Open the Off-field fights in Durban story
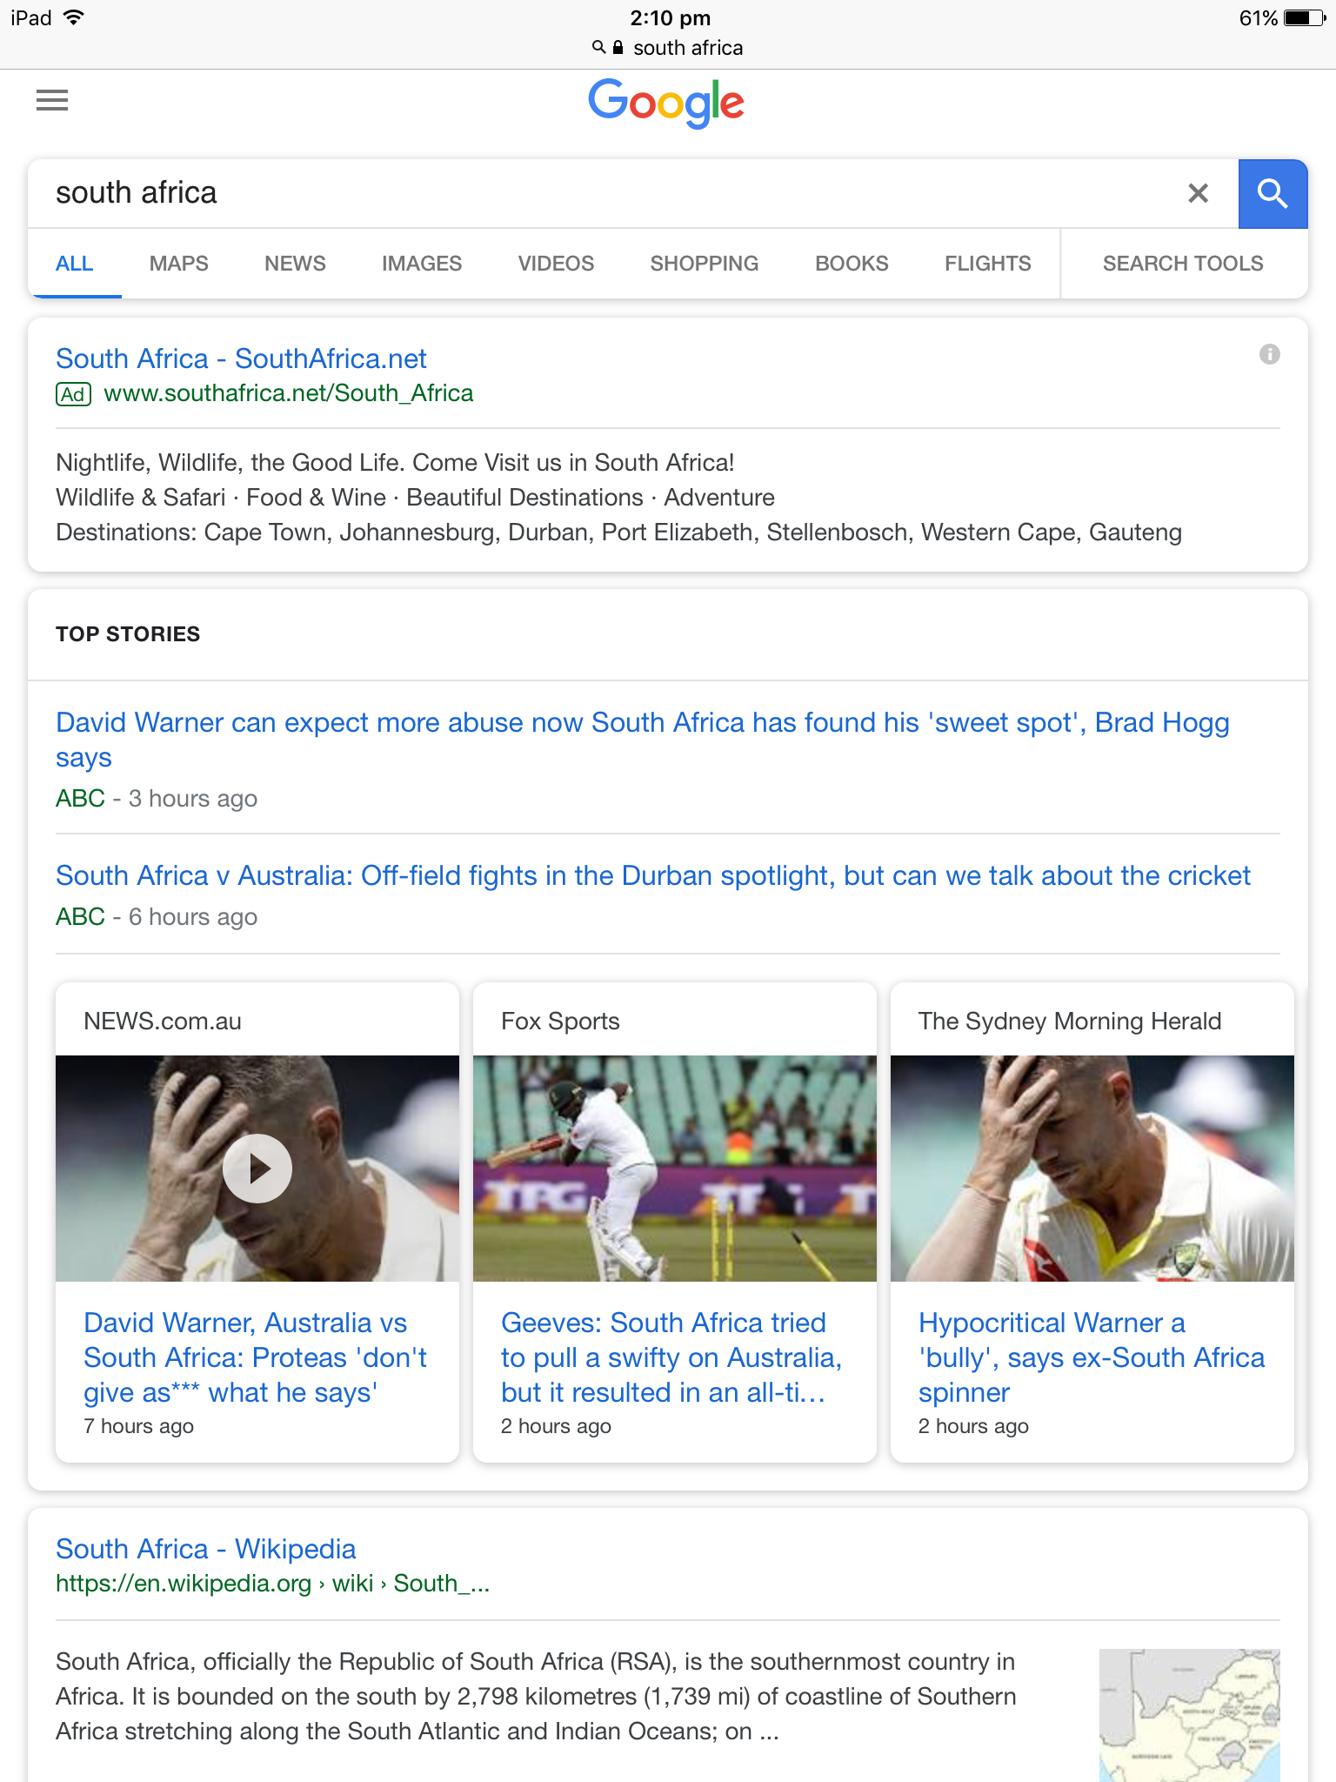The image size is (1336, 1782). pyautogui.click(x=653, y=875)
